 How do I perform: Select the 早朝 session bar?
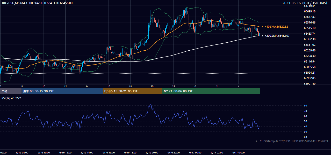pyautogui.click(x=11, y=91)
